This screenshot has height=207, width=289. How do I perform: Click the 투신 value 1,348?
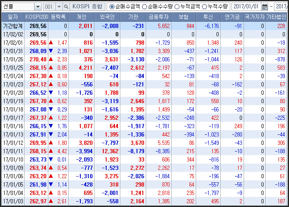[213, 43]
